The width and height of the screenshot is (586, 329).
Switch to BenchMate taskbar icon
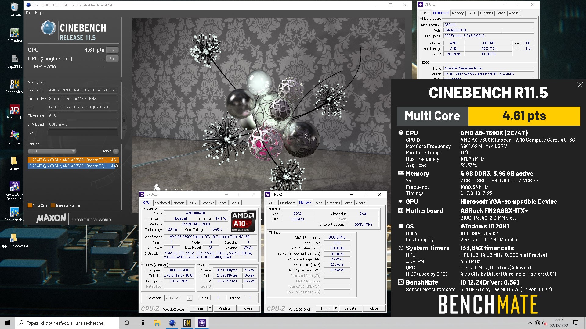[x=187, y=323]
